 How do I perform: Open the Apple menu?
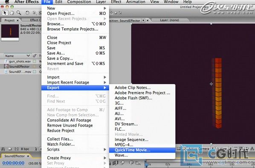(x=7, y=2)
